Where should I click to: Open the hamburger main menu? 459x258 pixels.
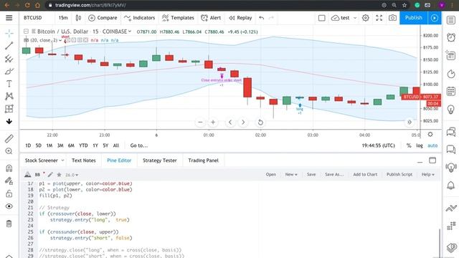pyautogui.click(x=9, y=18)
